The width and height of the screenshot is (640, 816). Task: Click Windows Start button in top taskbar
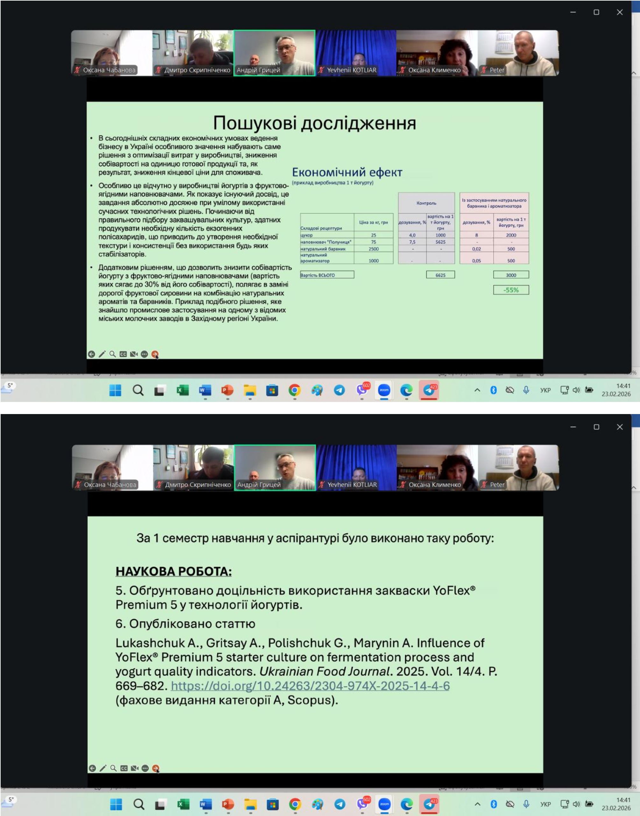[115, 390]
